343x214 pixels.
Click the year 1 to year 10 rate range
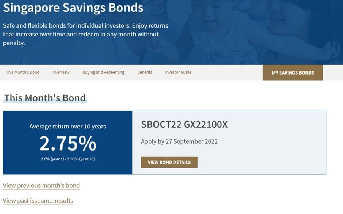point(68,159)
